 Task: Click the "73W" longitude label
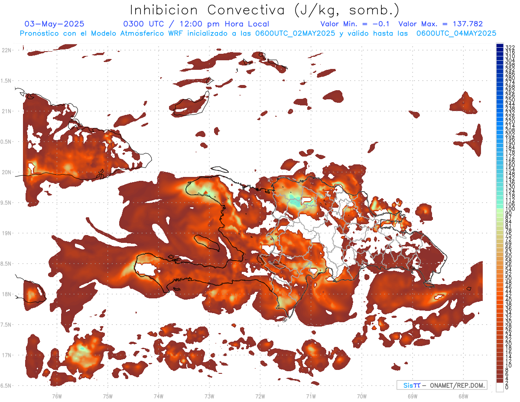click(x=209, y=396)
